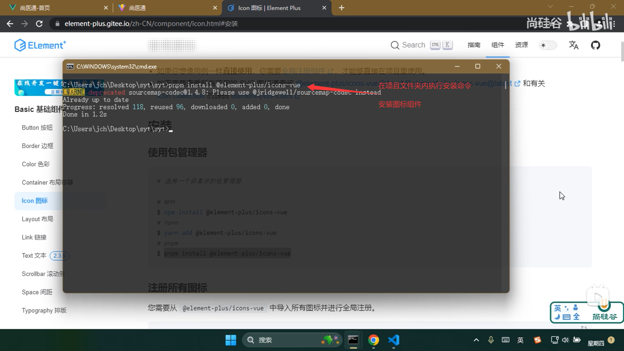Toggle the dark mode switch
The image size is (624, 351).
(x=548, y=45)
